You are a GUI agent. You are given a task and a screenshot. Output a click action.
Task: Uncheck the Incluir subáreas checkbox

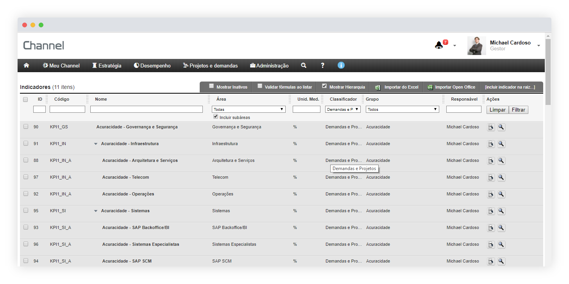(216, 117)
